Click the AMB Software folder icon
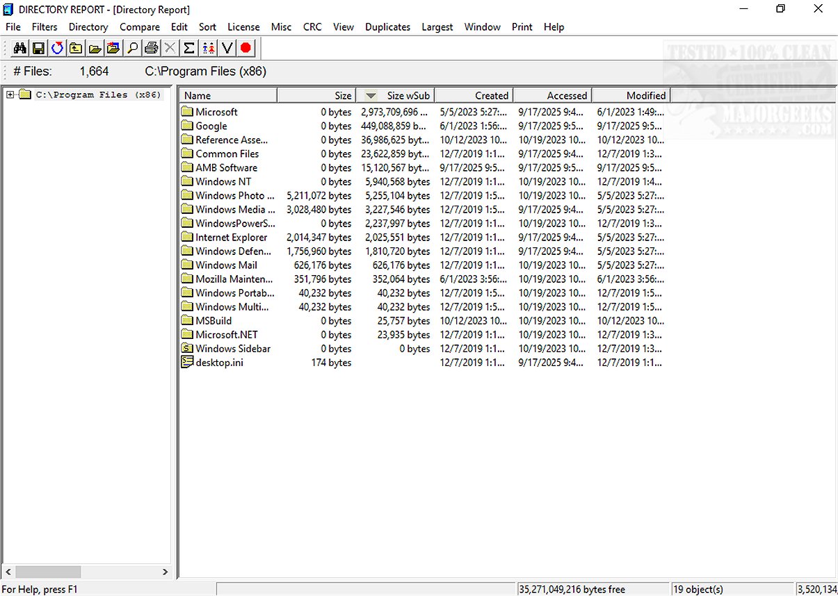This screenshot has width=838, height=596. (x=187, y=167)
